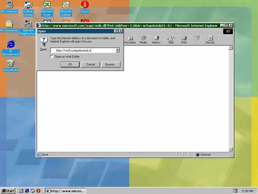Open My Documents desktop folder
This screenshot has height=194, width=258.
point(9,26)
